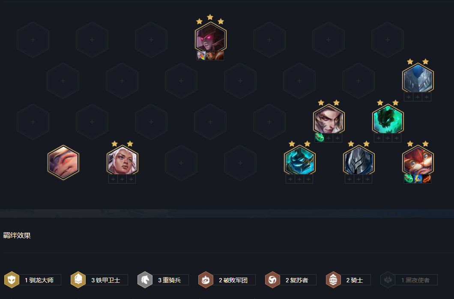Click the 2 破败军团 trait label
The width and height of the screenshot is (454, 299).
pyautogui.click(x=233, y=280)
